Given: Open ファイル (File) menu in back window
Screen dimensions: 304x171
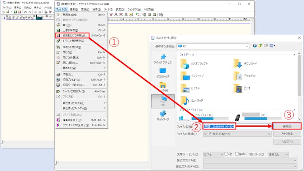Looking at the screenshot, I should [7, 8].
